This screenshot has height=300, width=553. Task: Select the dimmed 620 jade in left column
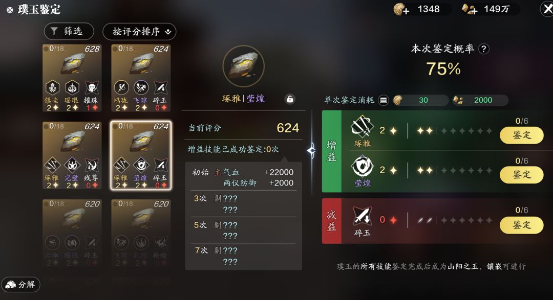pyautogui.click(x=72, y=233)
